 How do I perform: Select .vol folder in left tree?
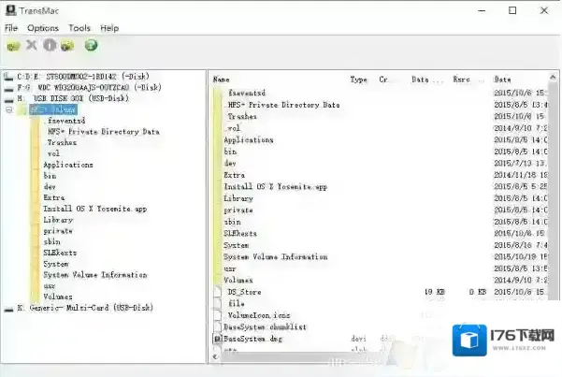[53, 153]
